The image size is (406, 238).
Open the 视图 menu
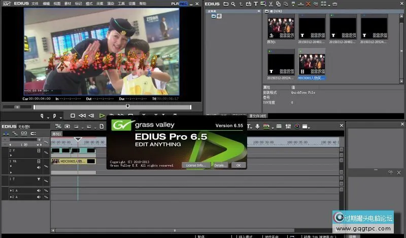[57, 4]
